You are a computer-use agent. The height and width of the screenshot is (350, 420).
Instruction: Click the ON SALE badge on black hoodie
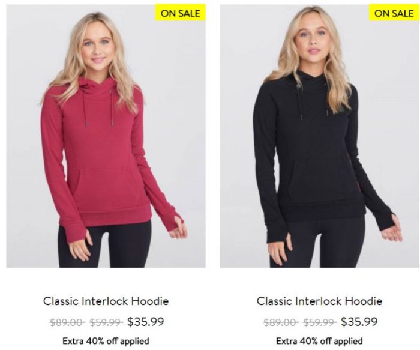(x=394, y=13)
